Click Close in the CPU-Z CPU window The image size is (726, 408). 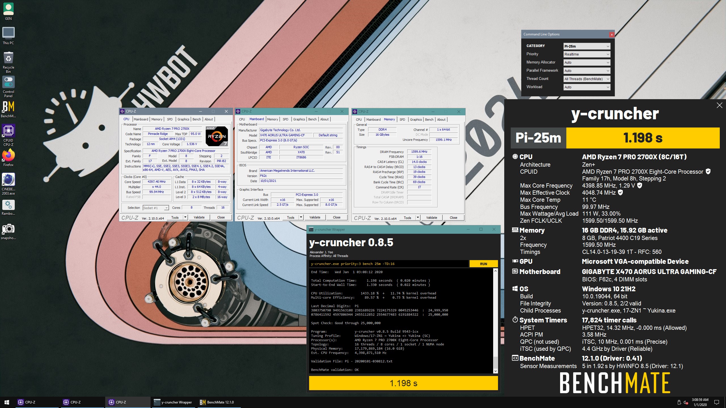pos(221,217)
